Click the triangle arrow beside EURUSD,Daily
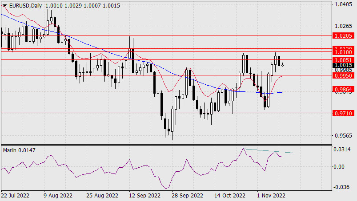Screen dimensions: 357x201 tap(4, 4)
